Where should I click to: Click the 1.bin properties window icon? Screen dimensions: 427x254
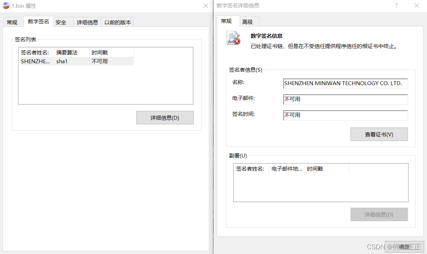click(x=6, y=6)
